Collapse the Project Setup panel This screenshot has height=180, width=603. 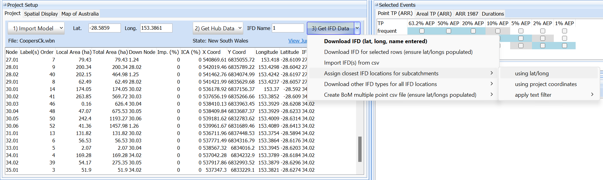(5, 5)
